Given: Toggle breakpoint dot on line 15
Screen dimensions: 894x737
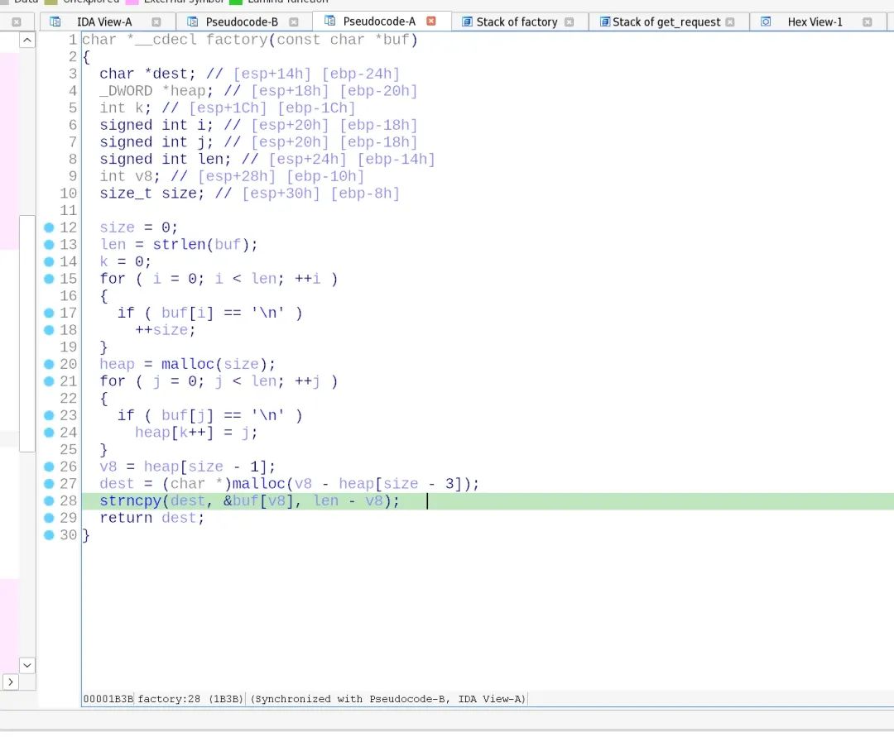Looking at the screenshot, I should point(49,279).
